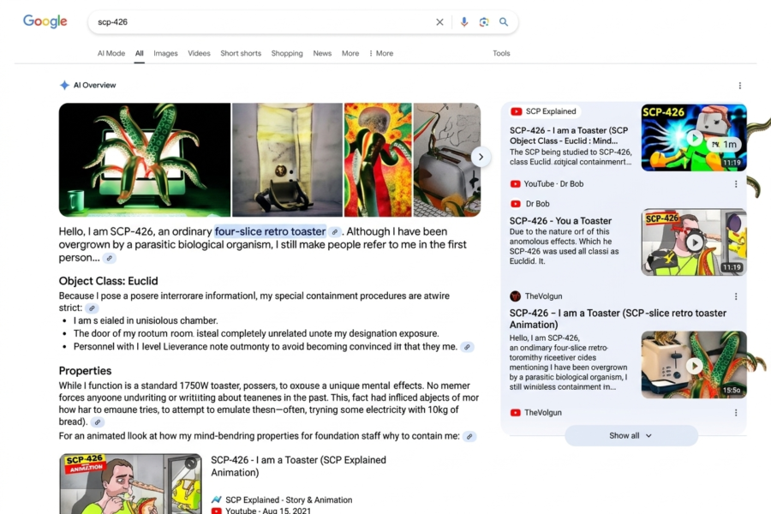Click link icon after 'four-slice retro toaster'
This screenshot has height=514, width=771.
(334, 231)
